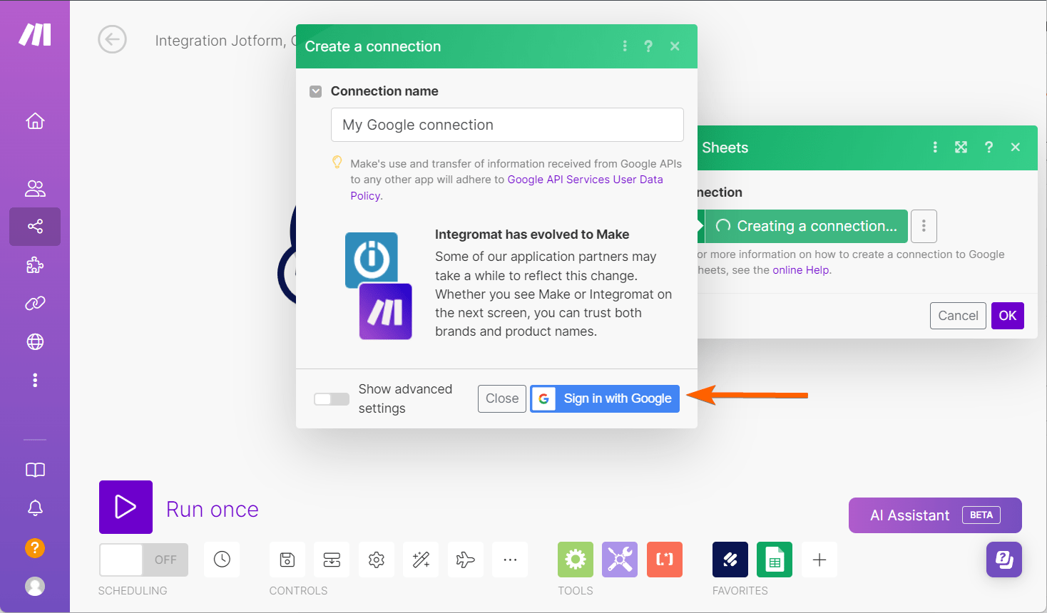Open Webhooks globe icon in sidebar
Viewport: 1047px width, 613px height.
35,342
